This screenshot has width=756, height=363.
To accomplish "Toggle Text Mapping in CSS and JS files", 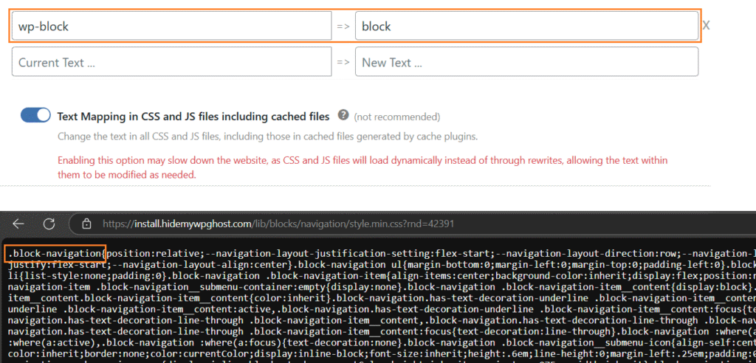I will (x=35, y=116).
